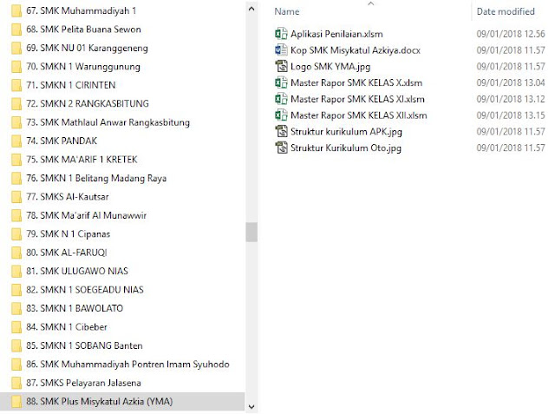Viewport: 555px width, 414px height.
Task: Click folder icon of 76. SMKN 1 Belitang Madang Raya
Action: [16, 178]
